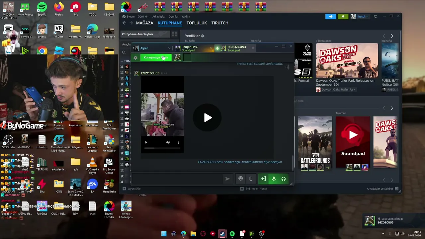Viewport: 425px width, 239px height.
Task: Switch to the Tr0jenTV chat tab
Action: (193, 48)
